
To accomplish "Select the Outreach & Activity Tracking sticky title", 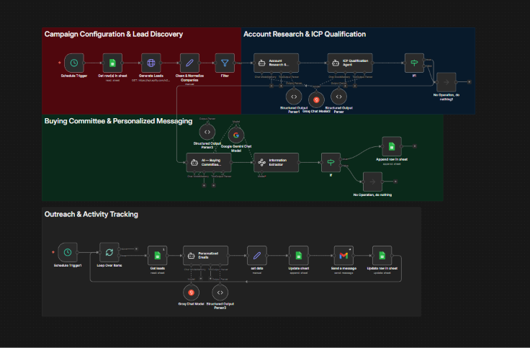I will click(x=91, y=215).
